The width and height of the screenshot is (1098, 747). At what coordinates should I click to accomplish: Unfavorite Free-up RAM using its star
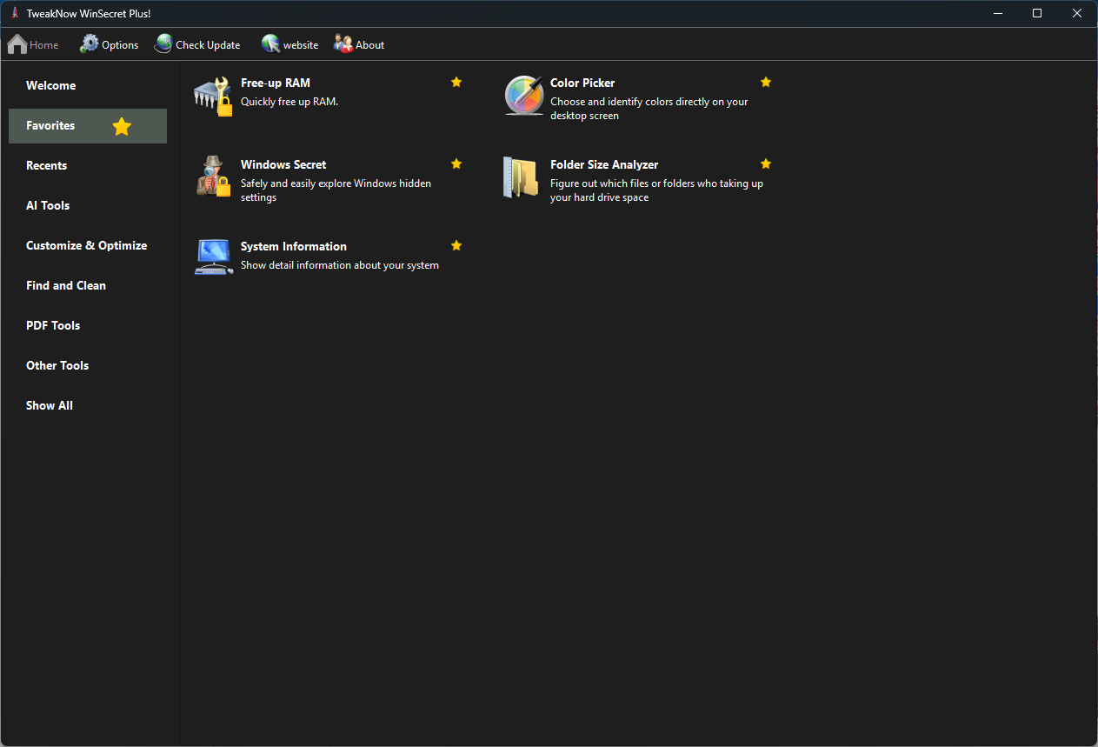(456, 82)
